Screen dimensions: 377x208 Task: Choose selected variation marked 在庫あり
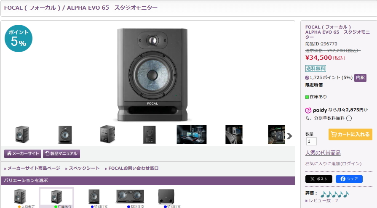pyautogui.click(x=56, y=197)
